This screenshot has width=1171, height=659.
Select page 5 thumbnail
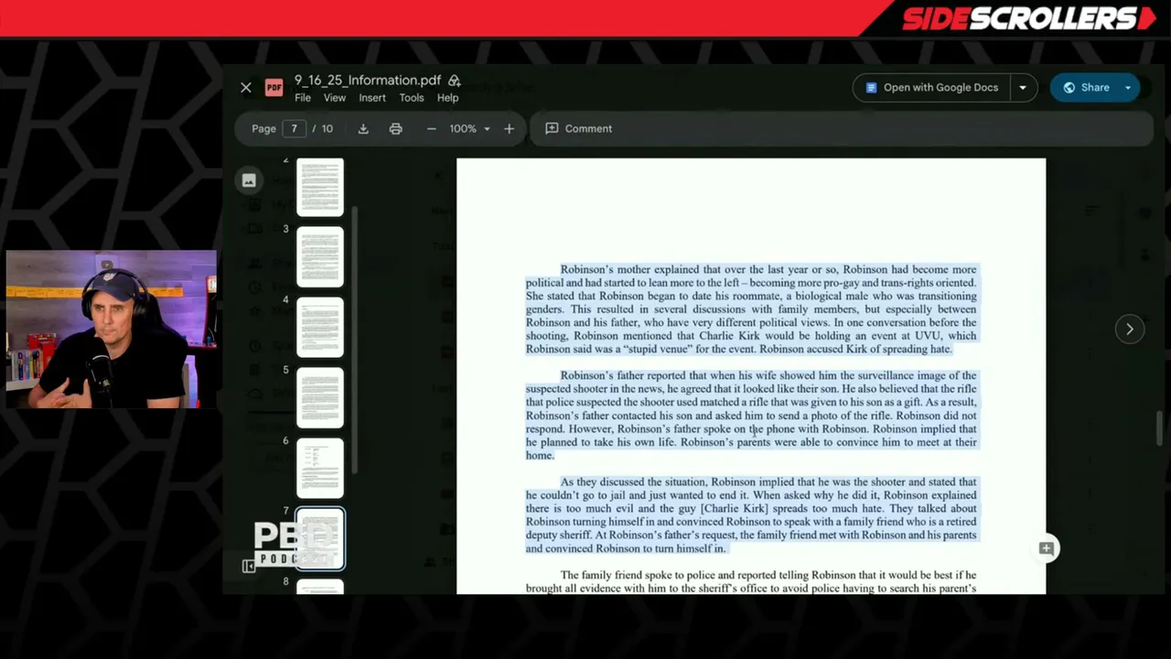coord(320,398)
